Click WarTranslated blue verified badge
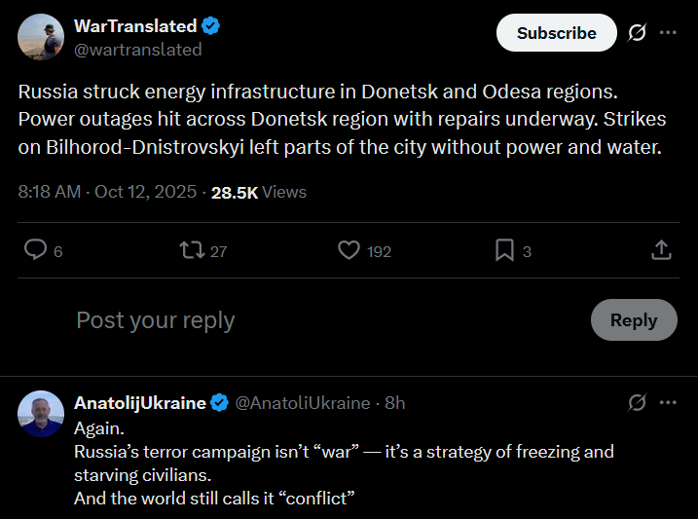The image size is (698, 519). pos(210,26)
